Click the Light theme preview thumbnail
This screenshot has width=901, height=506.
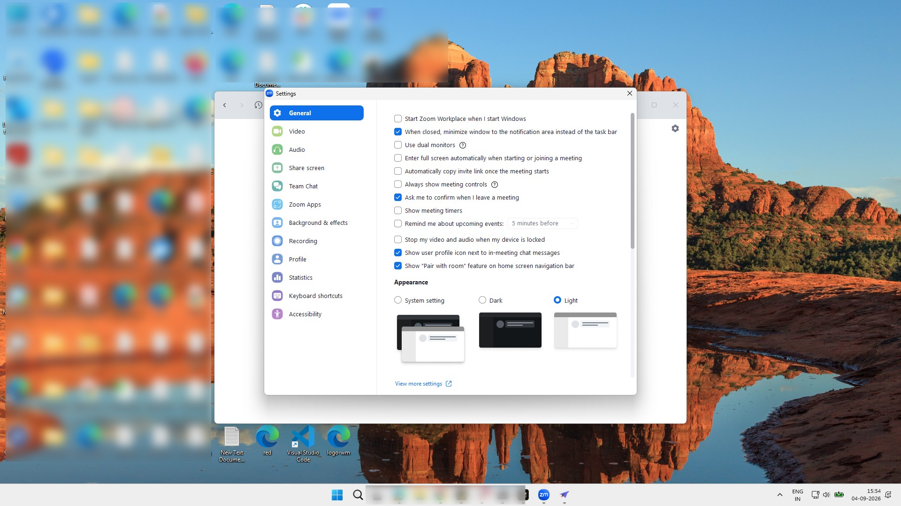click(x=585, y=330)
